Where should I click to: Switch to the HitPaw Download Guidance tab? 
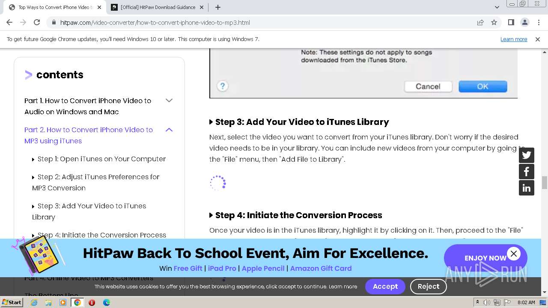(158, 7)
